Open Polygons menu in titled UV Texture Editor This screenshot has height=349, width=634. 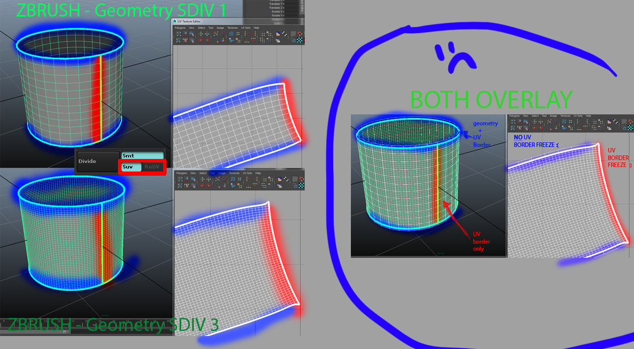(180, 28)
